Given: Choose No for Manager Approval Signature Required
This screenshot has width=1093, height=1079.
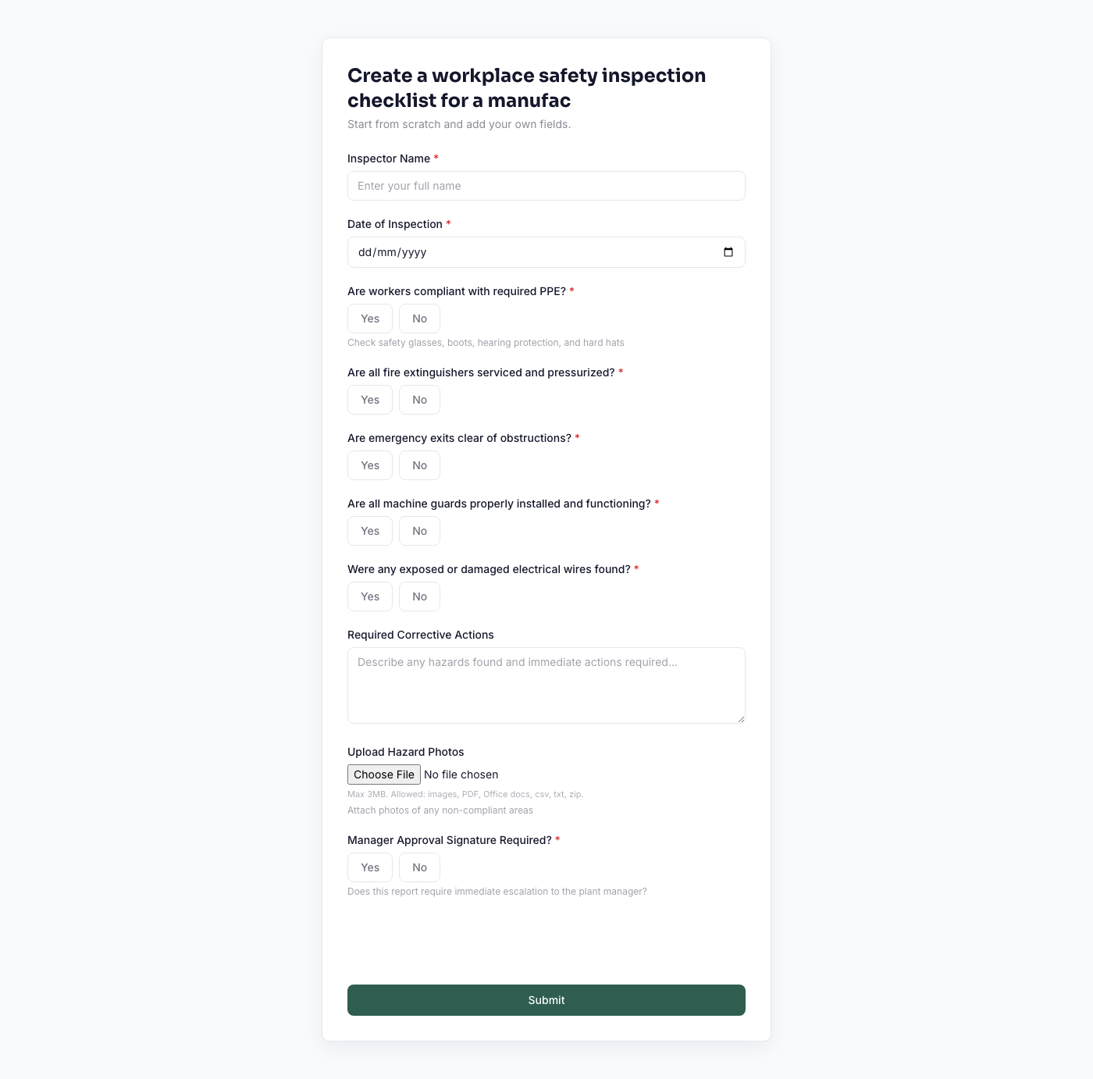Looking at the screenshot, I should point(419,867).
